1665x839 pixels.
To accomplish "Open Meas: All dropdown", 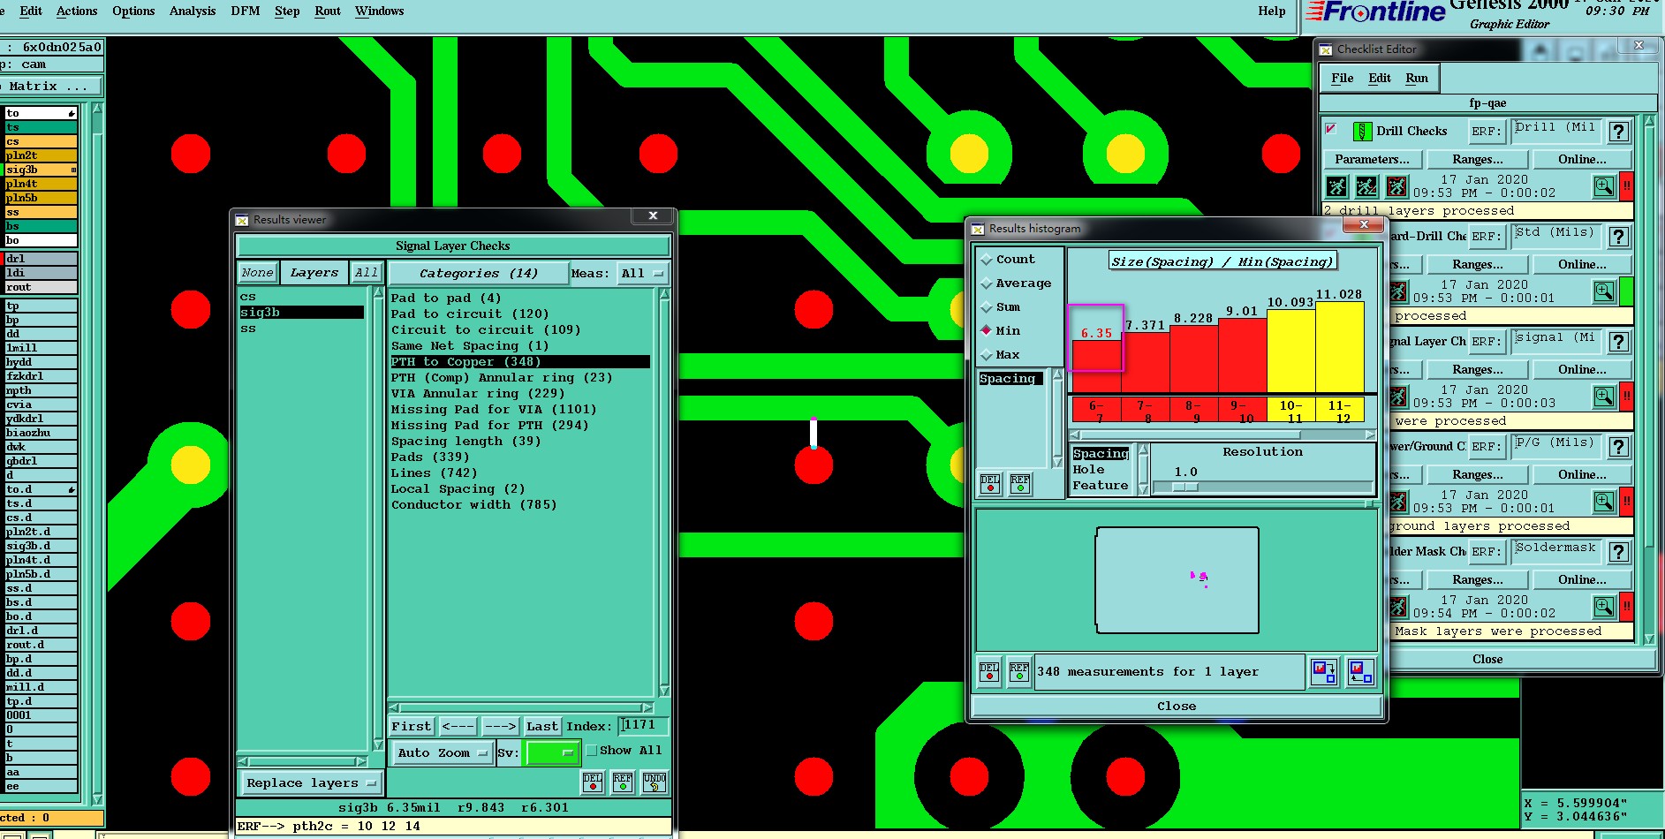I will (x=642, y=274).
